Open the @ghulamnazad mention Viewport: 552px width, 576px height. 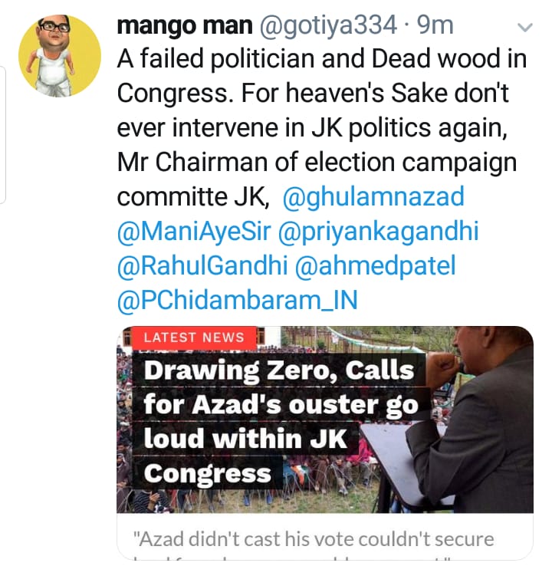pyautogui.click(x=373, y=196)
